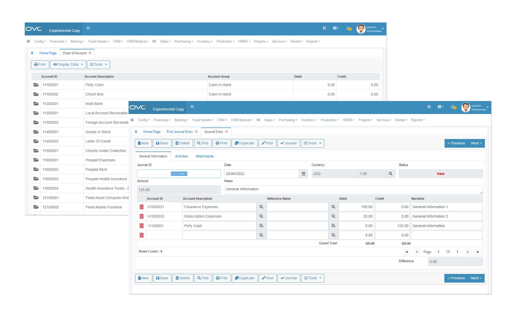Save the journal entry
The image size is (516, 316).
click(x=162, y=143)
